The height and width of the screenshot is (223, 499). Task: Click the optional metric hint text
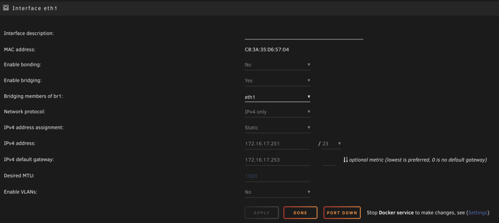pos(418,160)
